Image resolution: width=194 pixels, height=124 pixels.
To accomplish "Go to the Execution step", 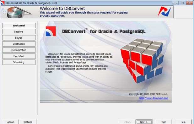I will pyautogui.click(x=19, y=56).
